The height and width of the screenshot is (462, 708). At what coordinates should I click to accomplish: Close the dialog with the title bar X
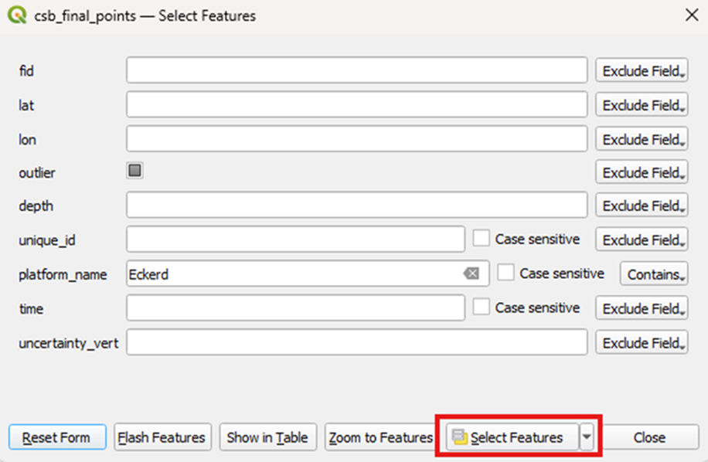(689, 15)
